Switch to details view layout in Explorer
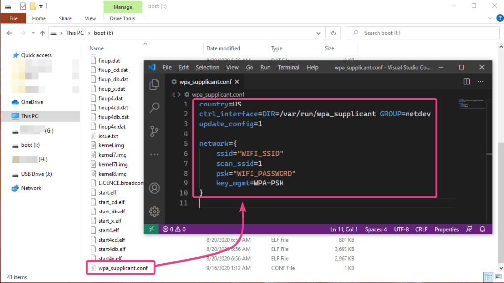 click(x=487, y=277)
